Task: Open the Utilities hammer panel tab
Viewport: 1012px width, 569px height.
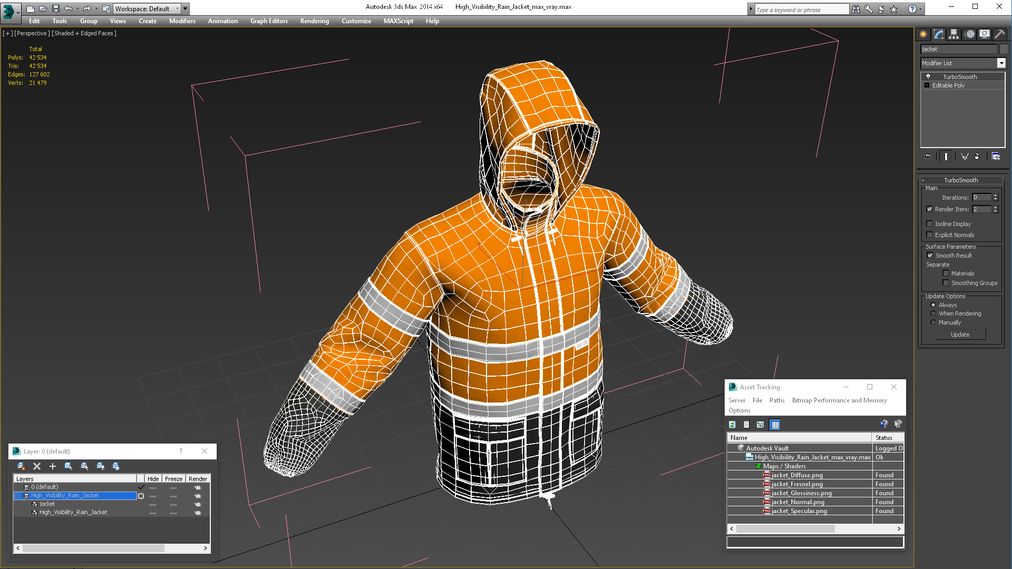Action: tap(999, 34)
